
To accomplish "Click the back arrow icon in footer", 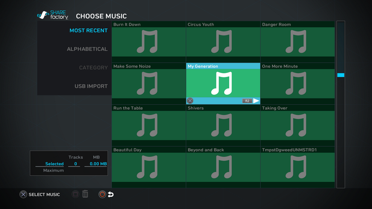I will pos(111,194).
